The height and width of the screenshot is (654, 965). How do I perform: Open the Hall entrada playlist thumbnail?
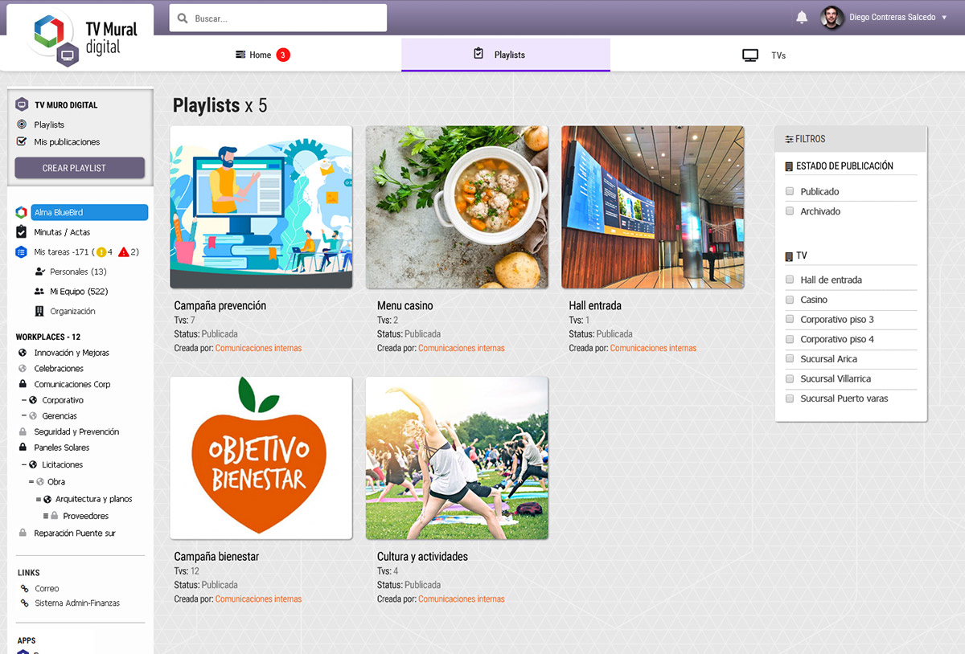653,207
